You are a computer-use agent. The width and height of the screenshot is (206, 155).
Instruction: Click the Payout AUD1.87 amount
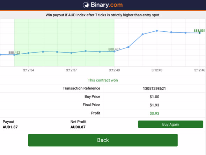coord(10,127)
